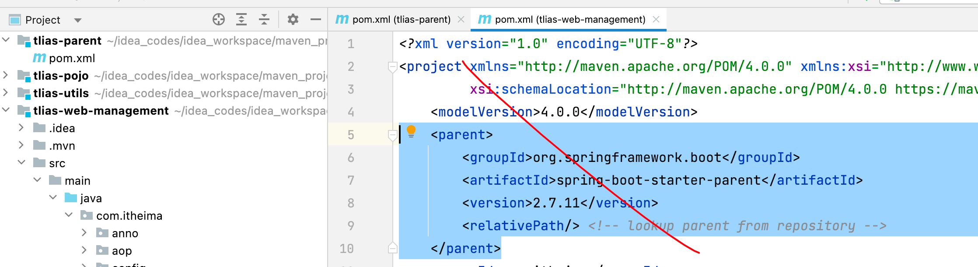Click the locate/select opened file target icon
The image size is (978, 267).
(219, 19)
